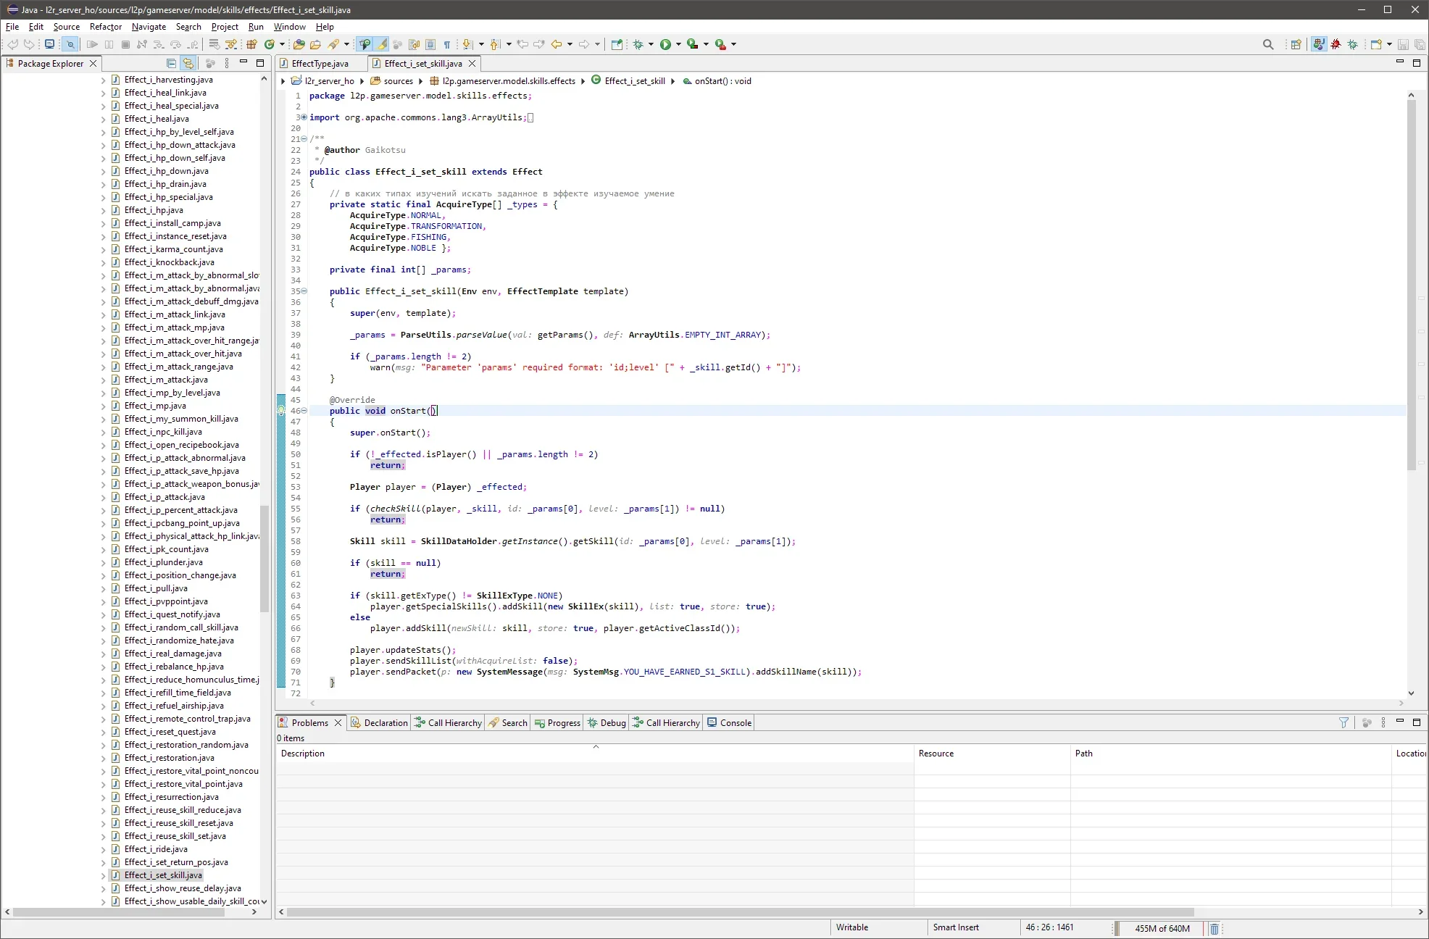
Task: Close the Effect_i_set_skill.java editor tab
Action: click(472, 64)
